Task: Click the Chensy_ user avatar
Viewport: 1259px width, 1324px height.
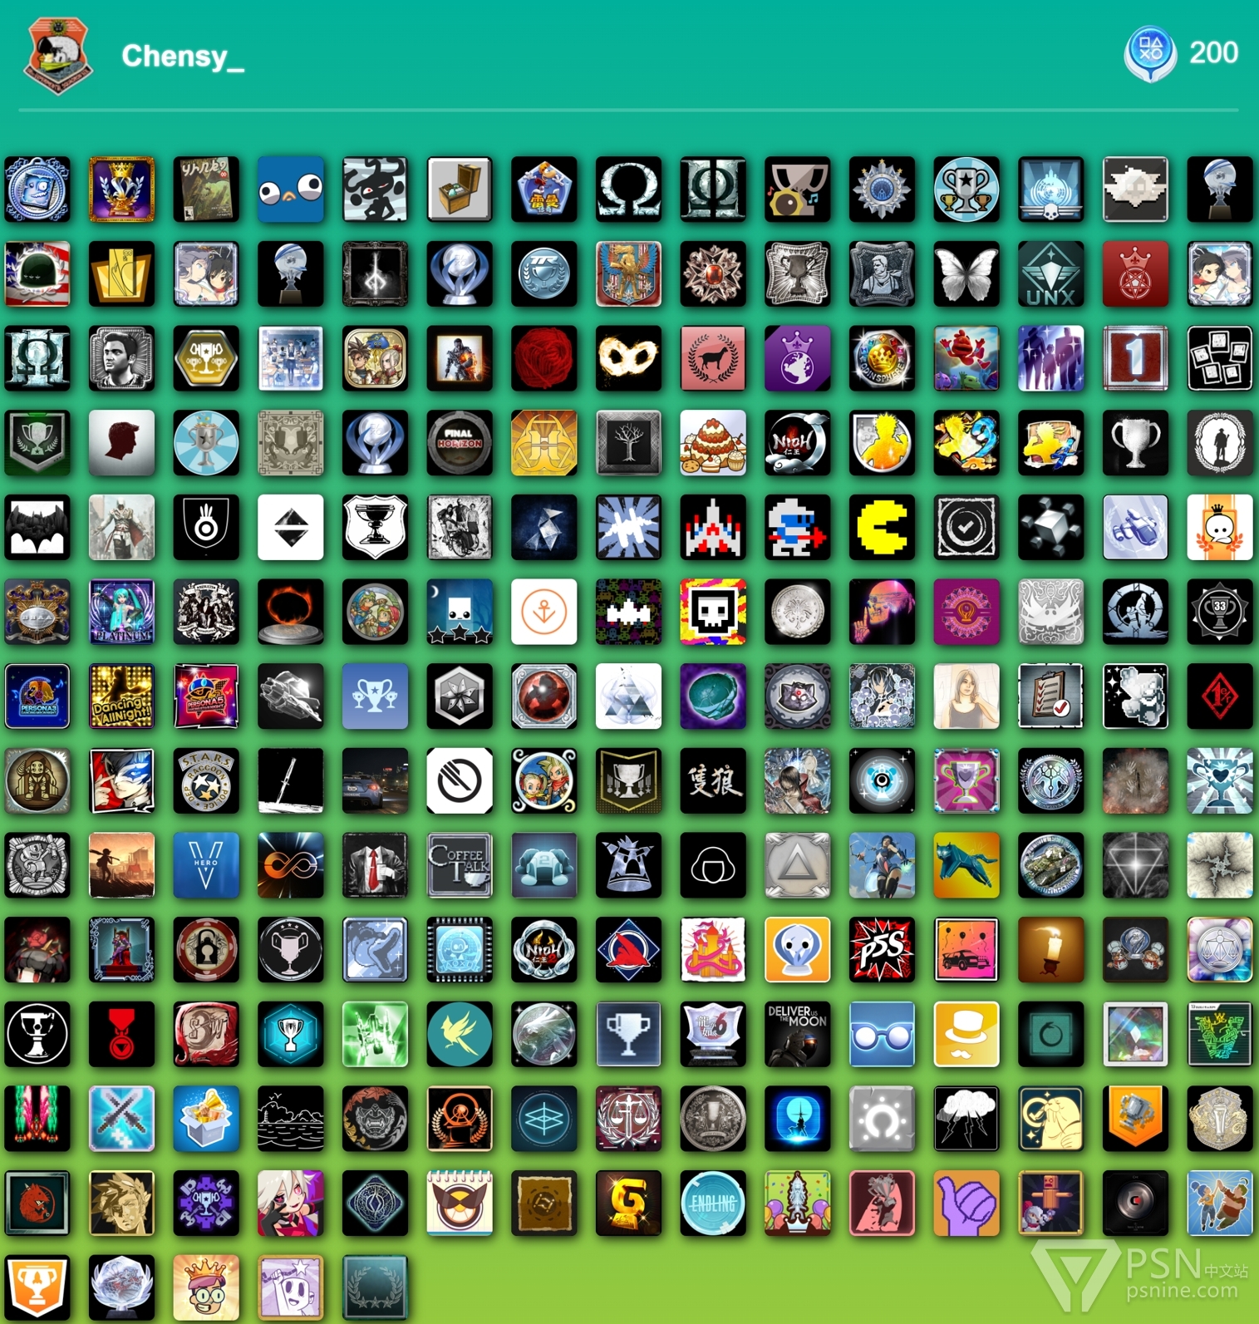Action: [57, 56]
